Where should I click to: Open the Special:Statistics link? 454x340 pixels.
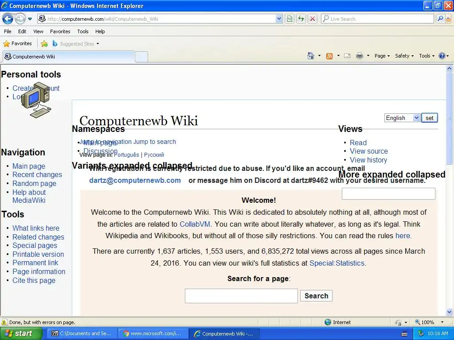point(337,263)
